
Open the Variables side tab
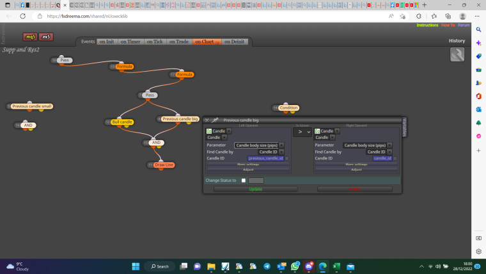[404, 127]
